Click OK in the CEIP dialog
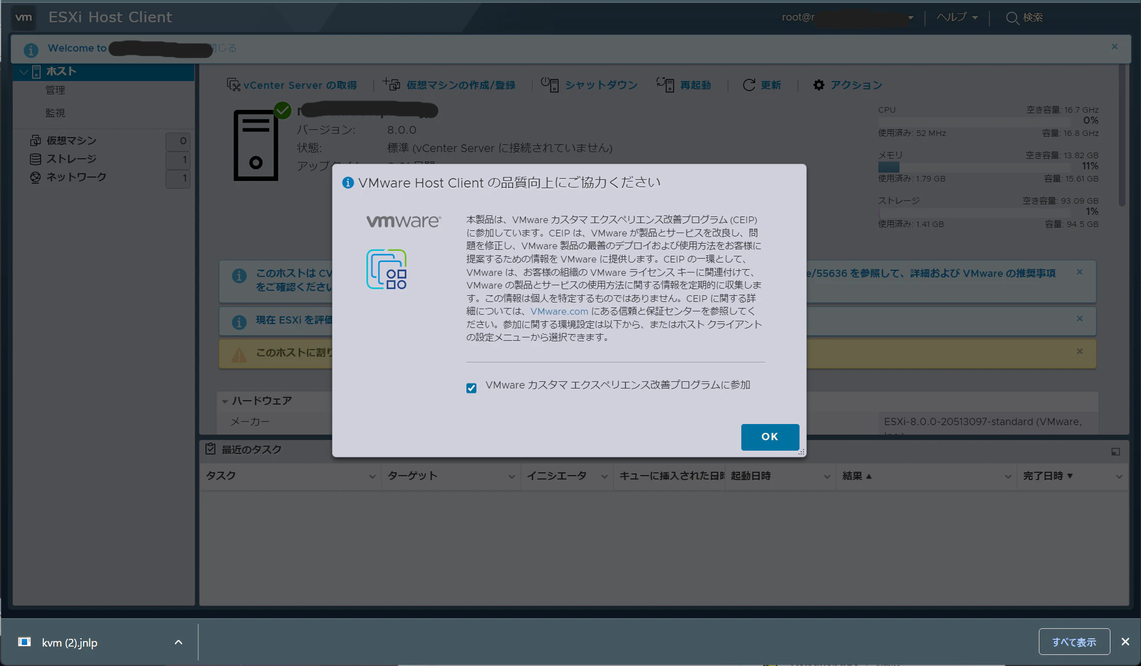The height and width of the screenshot is (666, 1141). (x=770, y=437)
